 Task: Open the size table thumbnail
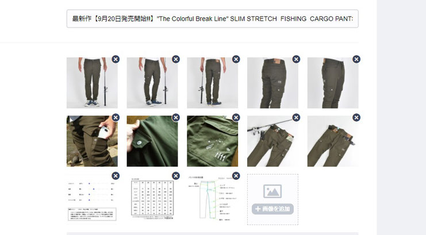pyautogui.click(x=152, y=199)
